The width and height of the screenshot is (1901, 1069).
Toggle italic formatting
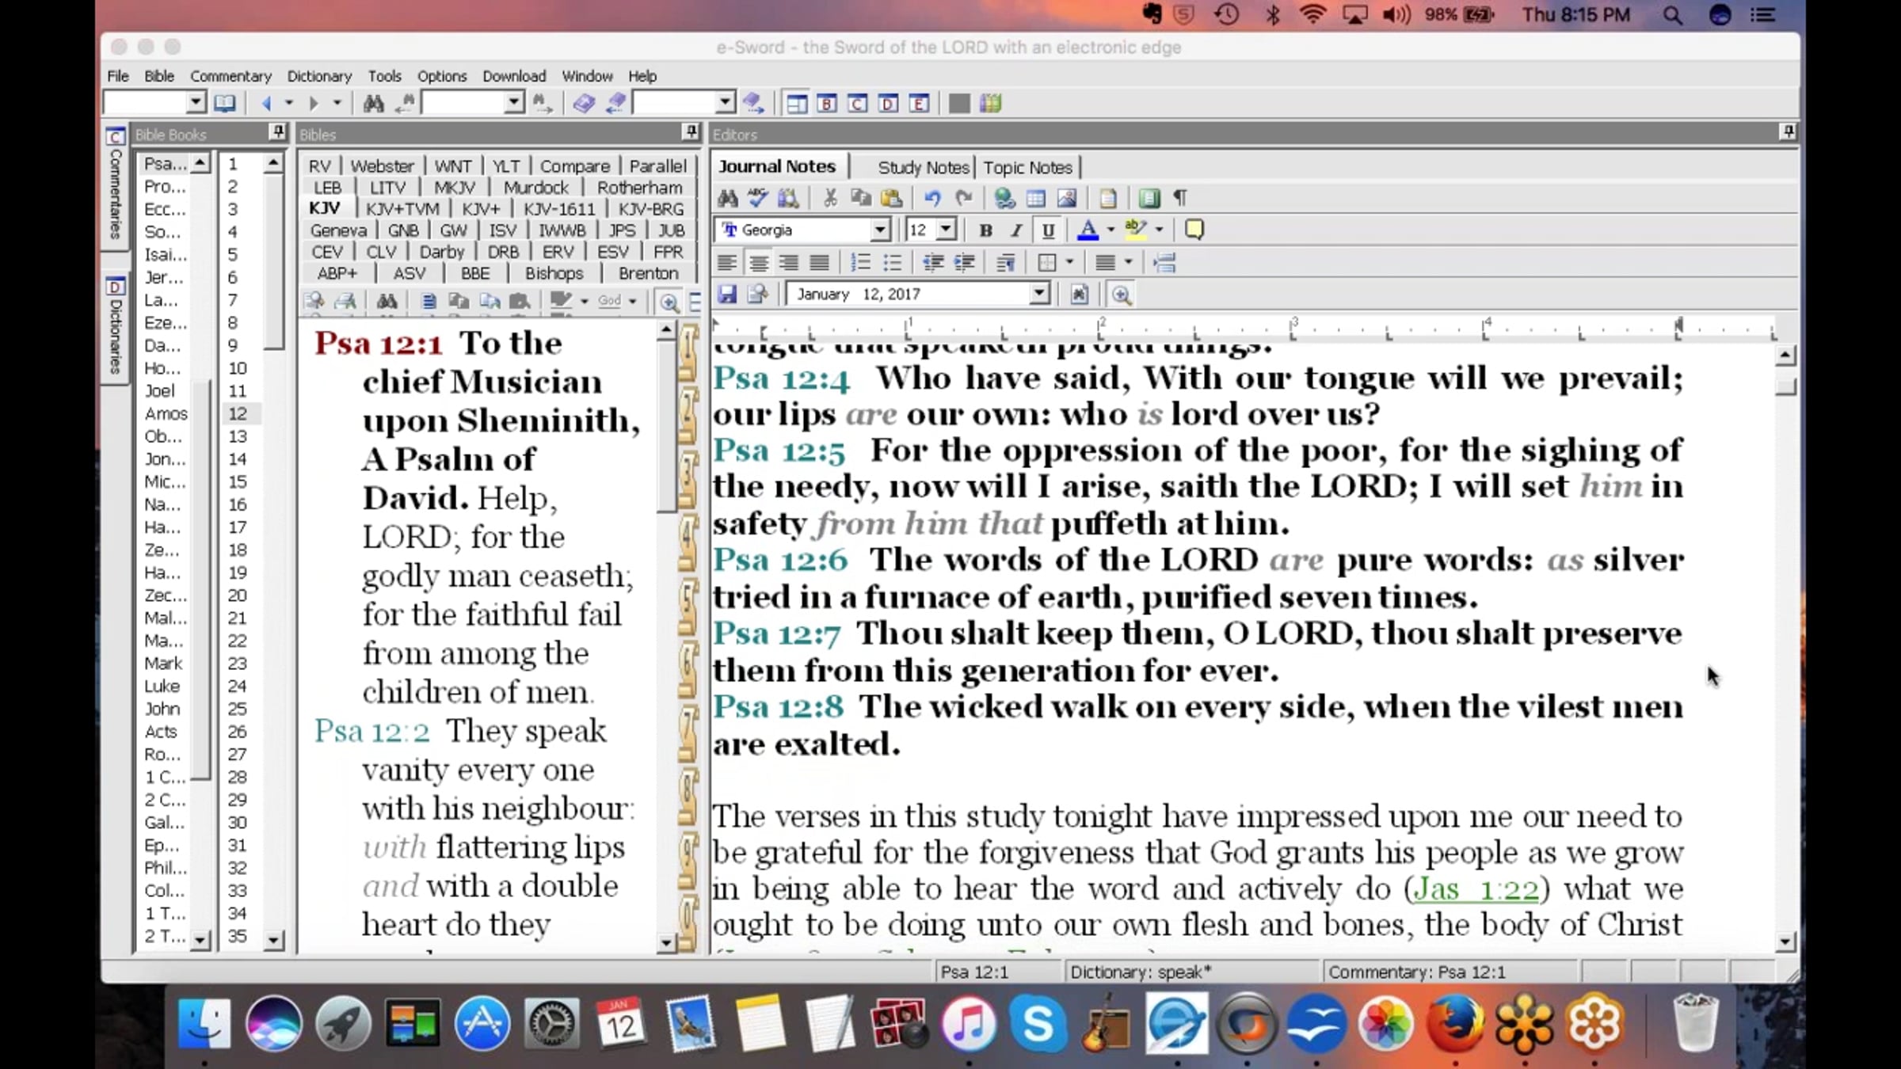pyautogui.click(x=1016, y=230)
